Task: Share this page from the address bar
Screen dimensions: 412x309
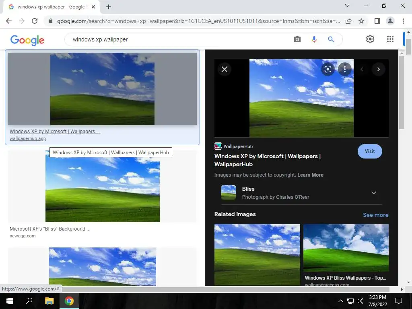Action: [x=348, y=21]
